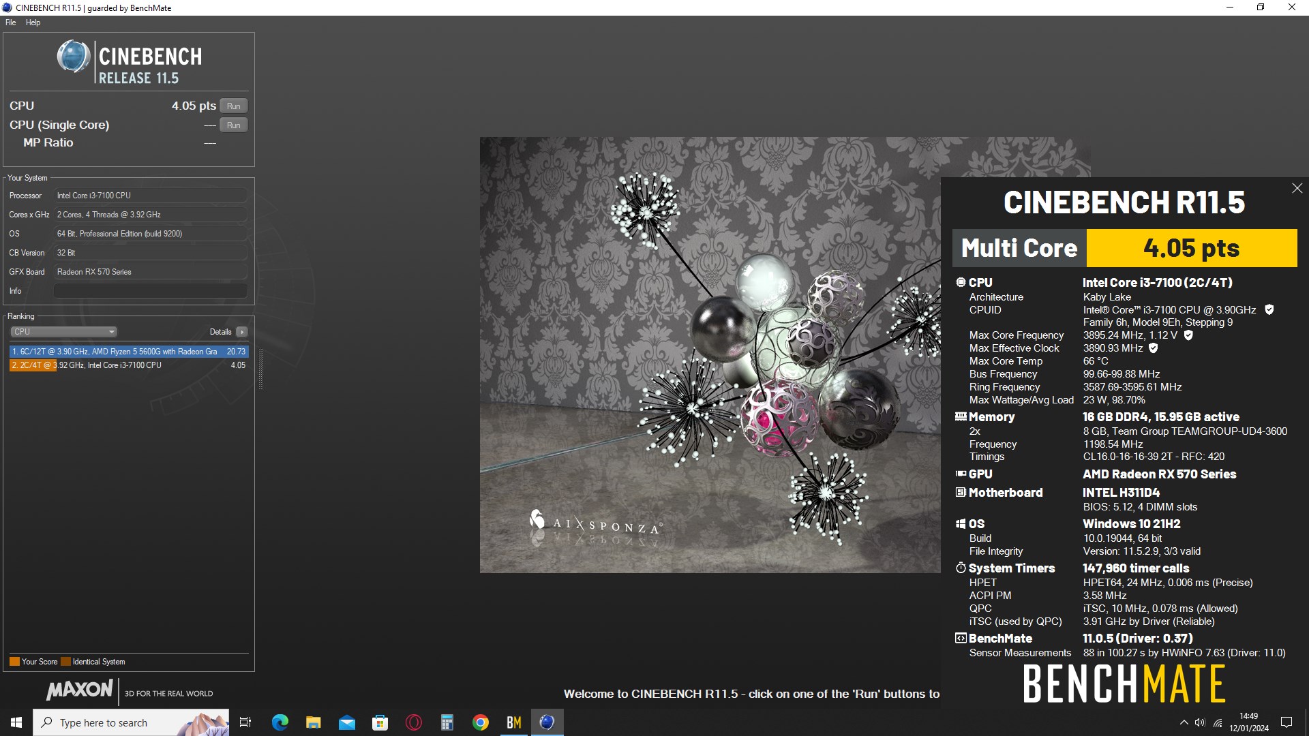Click the Max Core Frequency shield icon
Viewport: 1309px width, 736px height.
pos(1188,335)
